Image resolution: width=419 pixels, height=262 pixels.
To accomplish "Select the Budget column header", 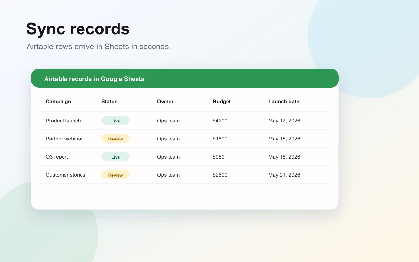I will tap(222, 102).
